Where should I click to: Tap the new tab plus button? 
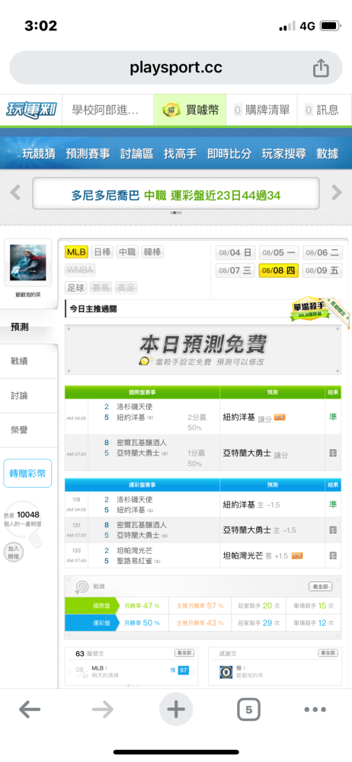(176, 709)
